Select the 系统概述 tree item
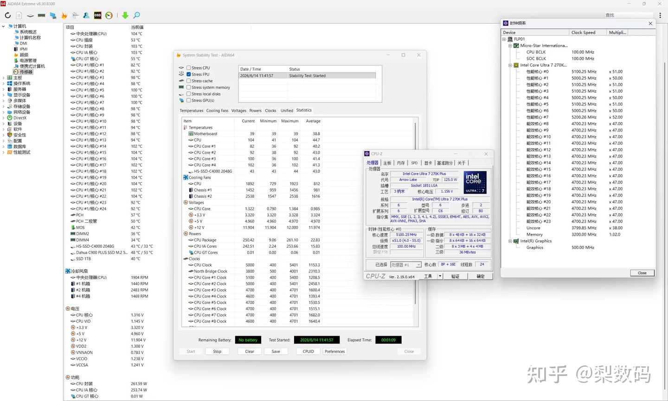The image size is (668, 401). pos(28,32)
